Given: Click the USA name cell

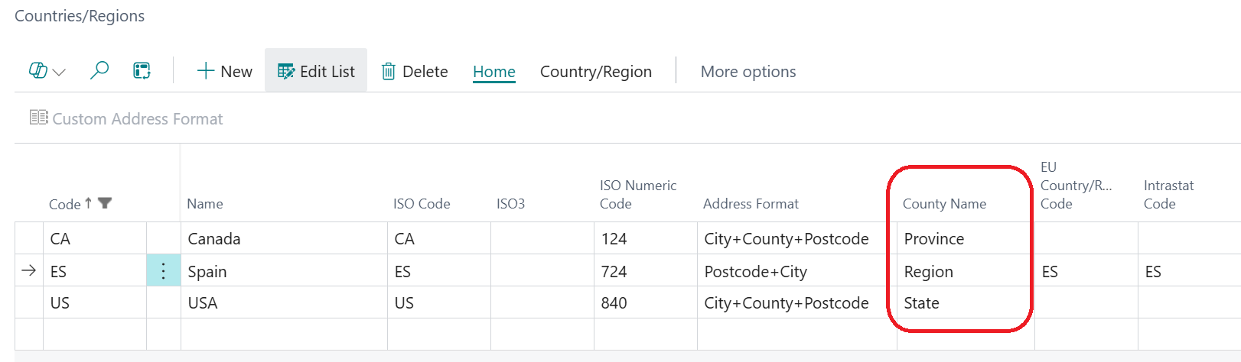Looking at the screenshot, I should 284,302.
